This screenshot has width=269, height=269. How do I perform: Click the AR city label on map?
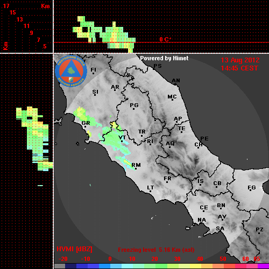pyautogui.click(x=115, y=87)
